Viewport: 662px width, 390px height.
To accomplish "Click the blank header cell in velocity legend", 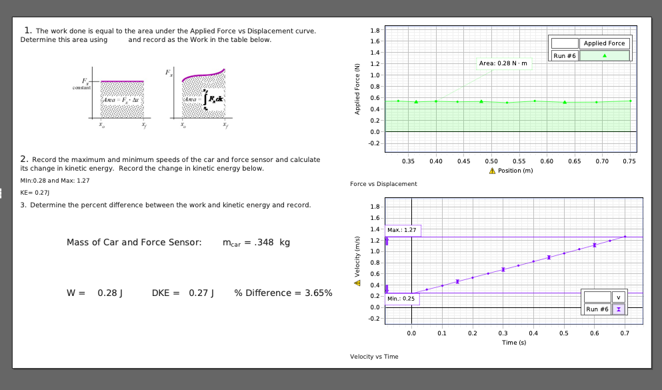I will pyautogui.click(x=597, y=297).
